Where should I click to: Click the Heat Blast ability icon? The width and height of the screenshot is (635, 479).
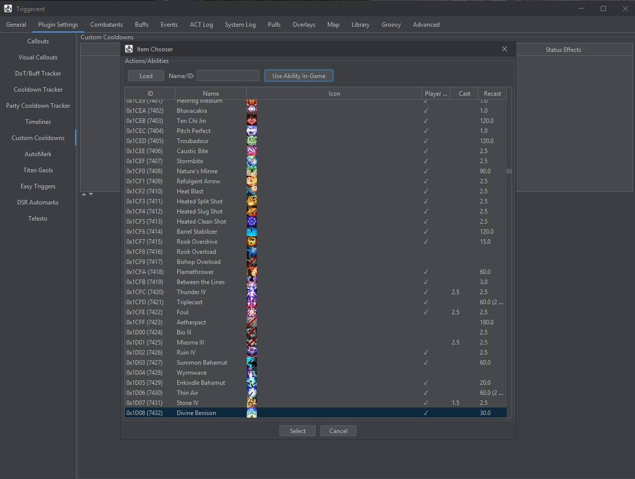coord(251,191)
